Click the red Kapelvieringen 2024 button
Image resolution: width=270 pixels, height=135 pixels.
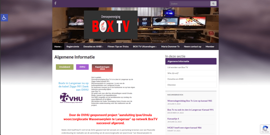click(x=102, y=68)
